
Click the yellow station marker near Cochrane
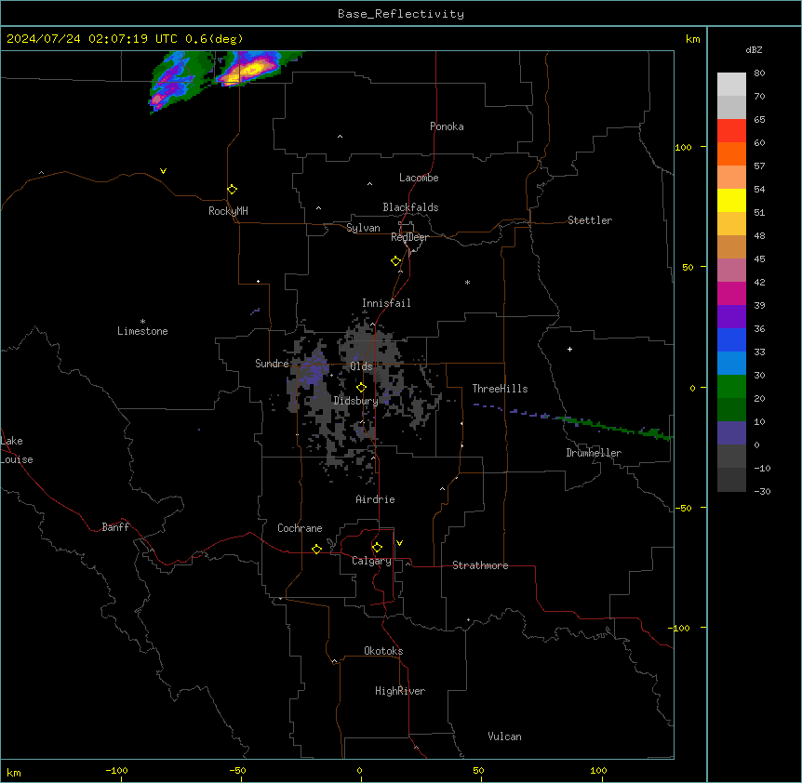(x=316, y=549)
